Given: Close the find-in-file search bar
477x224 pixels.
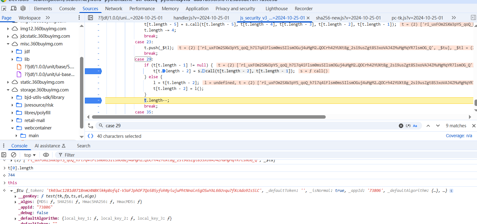Looking at the screenshot, I should click(474, 126).
